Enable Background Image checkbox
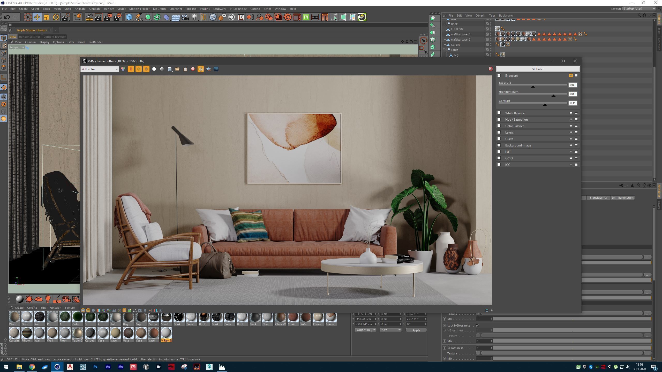 click(x=499, y=145)
